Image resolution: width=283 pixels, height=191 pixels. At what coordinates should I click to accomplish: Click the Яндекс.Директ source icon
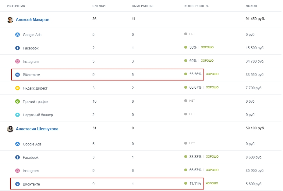pos(17,88)
